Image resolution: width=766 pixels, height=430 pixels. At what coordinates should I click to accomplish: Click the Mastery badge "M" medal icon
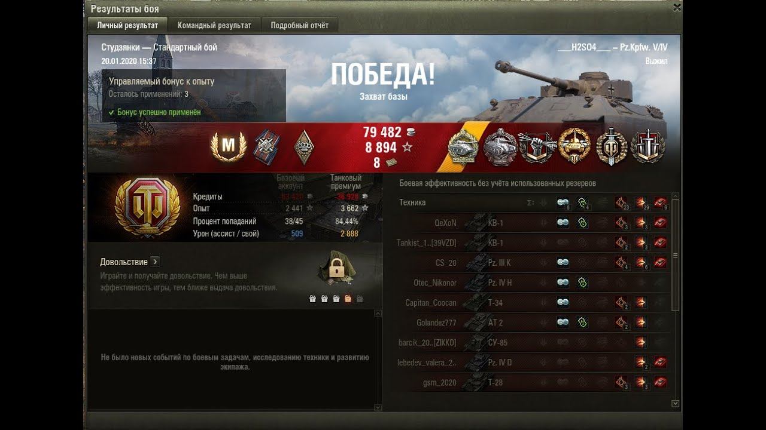(228, 146)
